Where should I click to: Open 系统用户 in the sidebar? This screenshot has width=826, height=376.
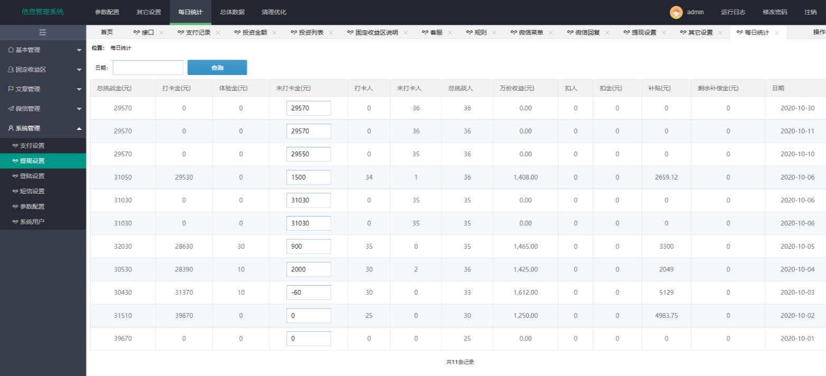coord(43,221)
